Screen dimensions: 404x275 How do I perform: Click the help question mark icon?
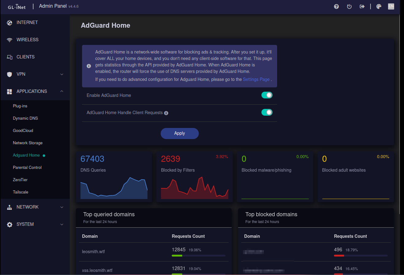(x=336, y=6)
